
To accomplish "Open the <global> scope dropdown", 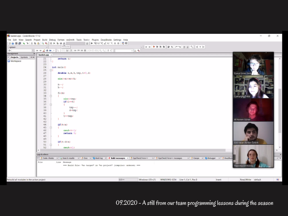I will [27, 47].
